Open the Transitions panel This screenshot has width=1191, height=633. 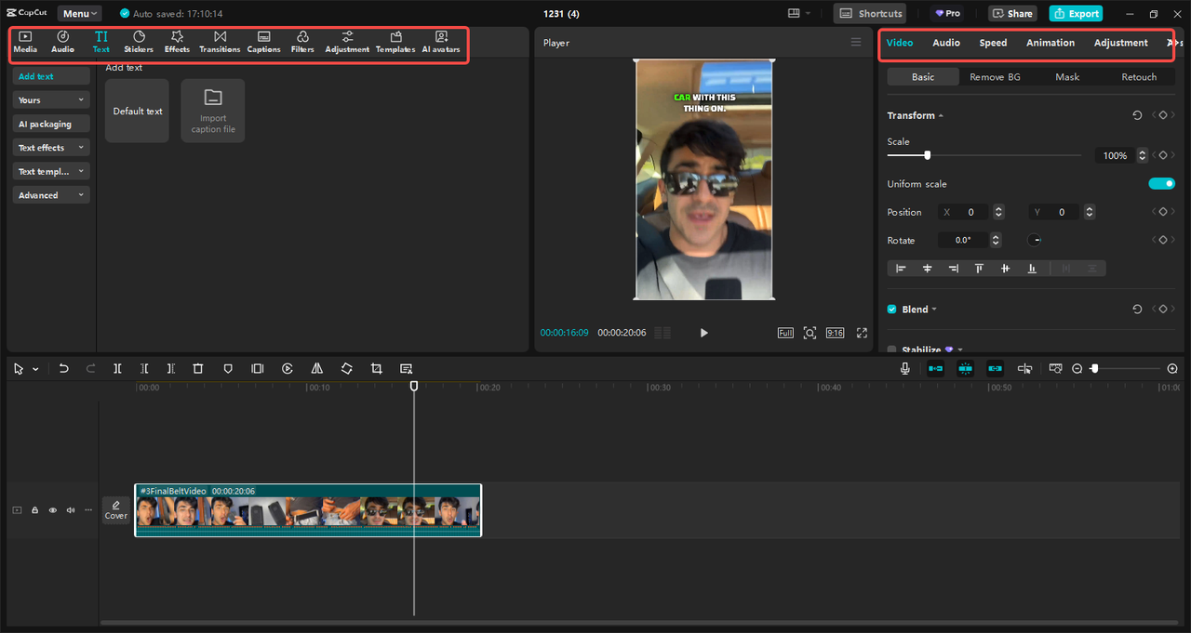coord(220,42)
